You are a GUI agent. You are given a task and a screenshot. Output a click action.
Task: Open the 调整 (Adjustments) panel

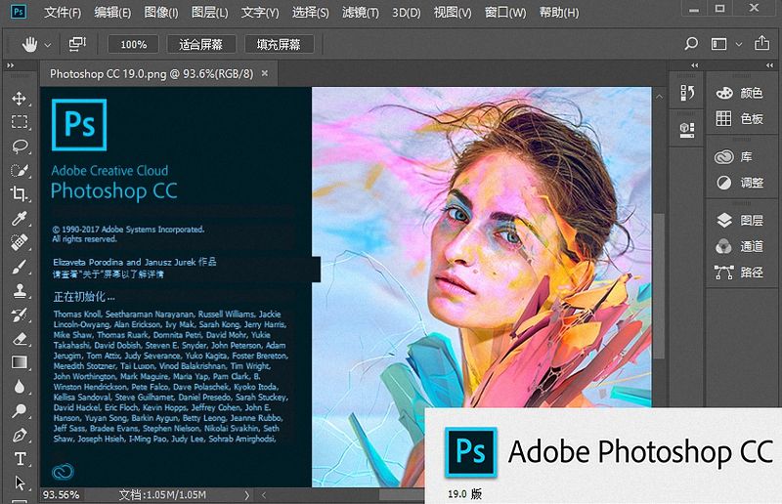[739, 183]
